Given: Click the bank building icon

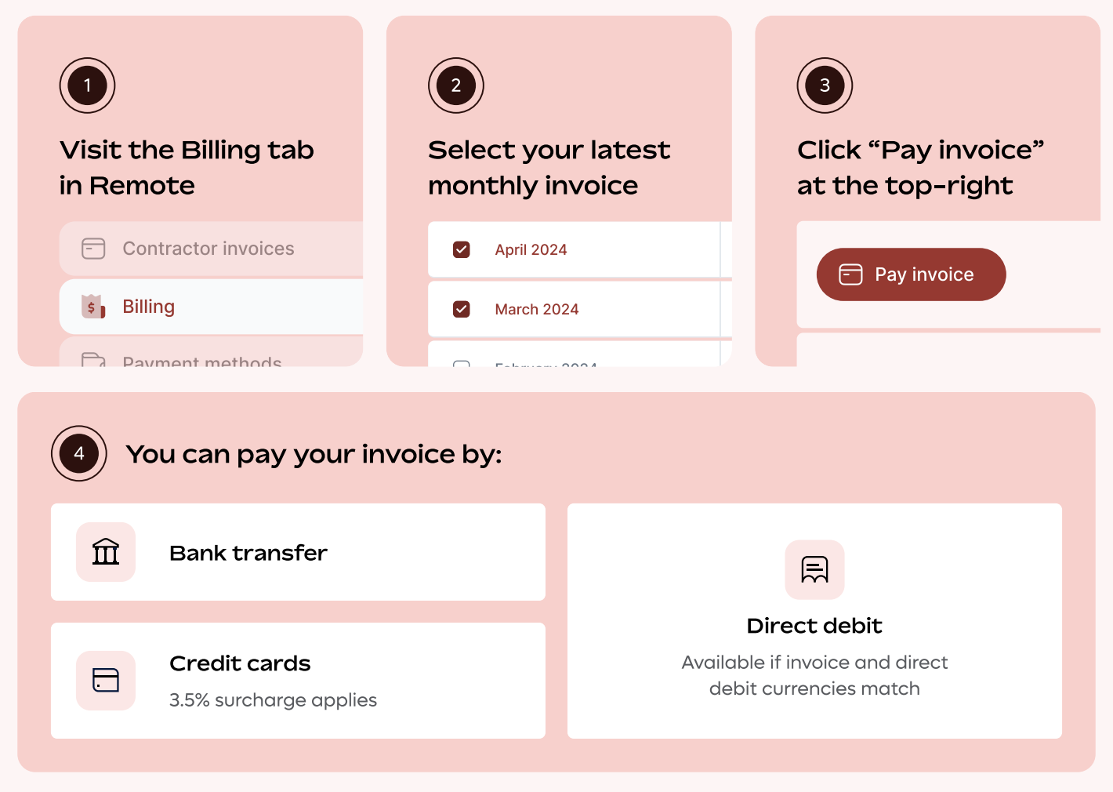Looking at the screenshot, I should [106, 552].
